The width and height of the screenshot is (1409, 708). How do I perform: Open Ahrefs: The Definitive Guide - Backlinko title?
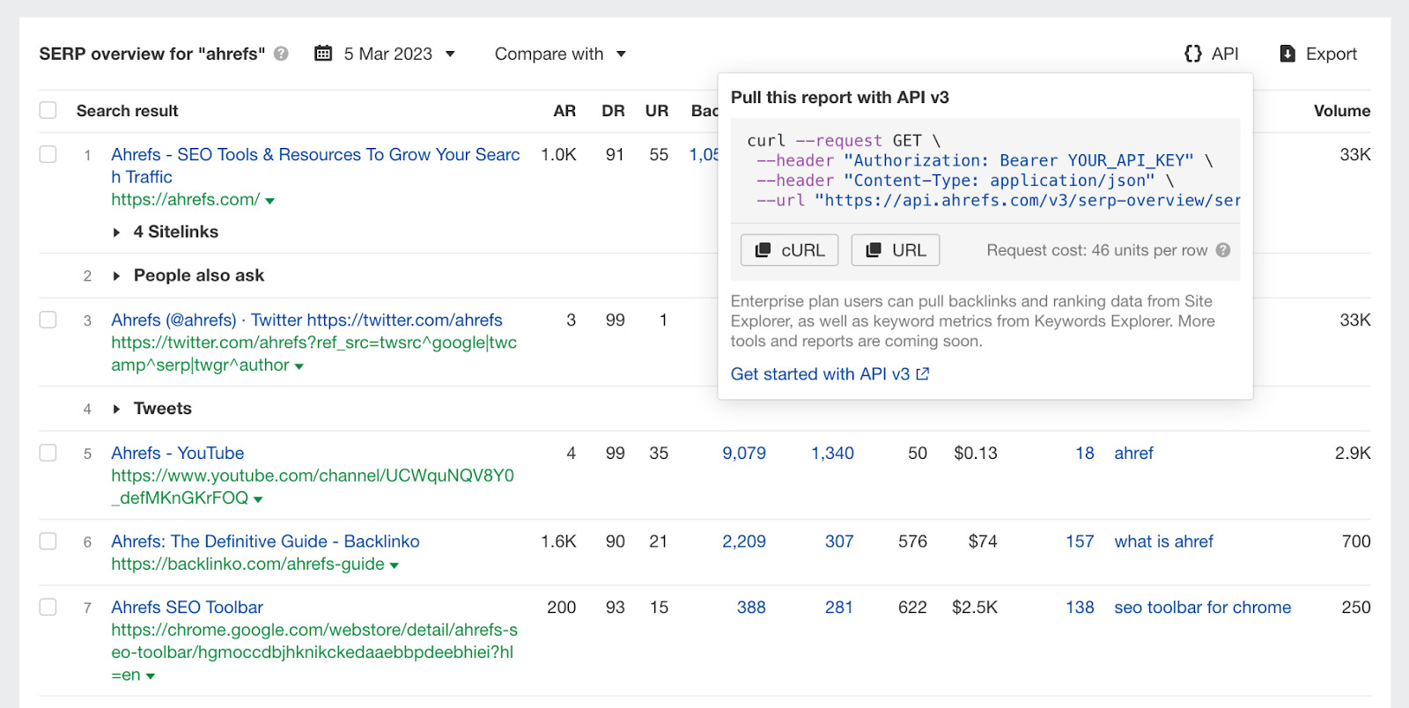point(265,541)
